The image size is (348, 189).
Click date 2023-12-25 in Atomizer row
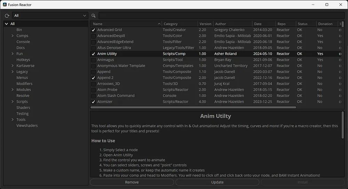click(262, 102)
